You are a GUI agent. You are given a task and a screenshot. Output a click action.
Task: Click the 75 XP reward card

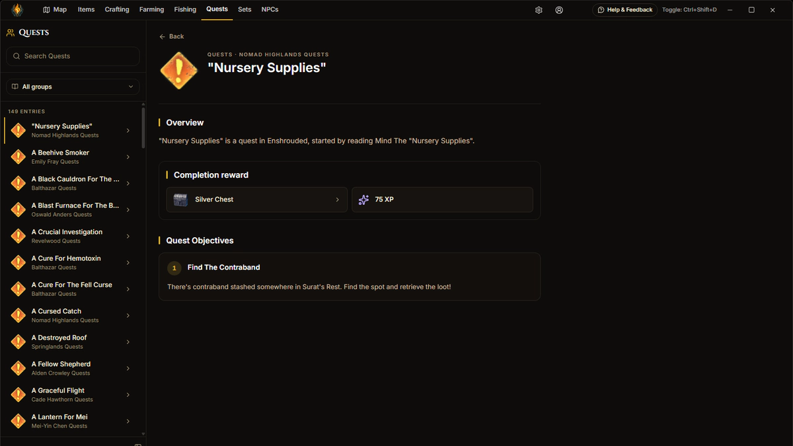(x=442, y=200)
